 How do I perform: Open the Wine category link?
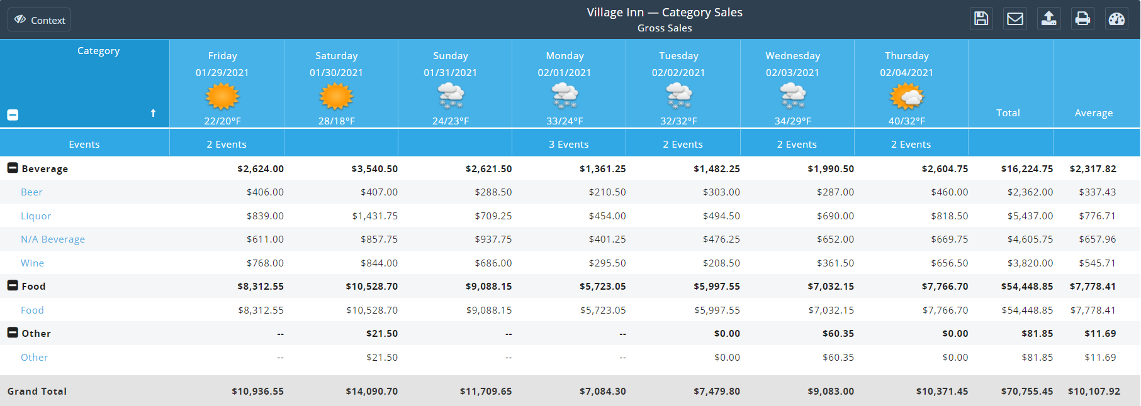(32, 263)
